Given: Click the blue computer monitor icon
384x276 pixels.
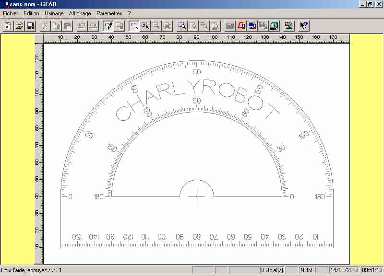Looking at the screenshot, I should pos(252,26).
